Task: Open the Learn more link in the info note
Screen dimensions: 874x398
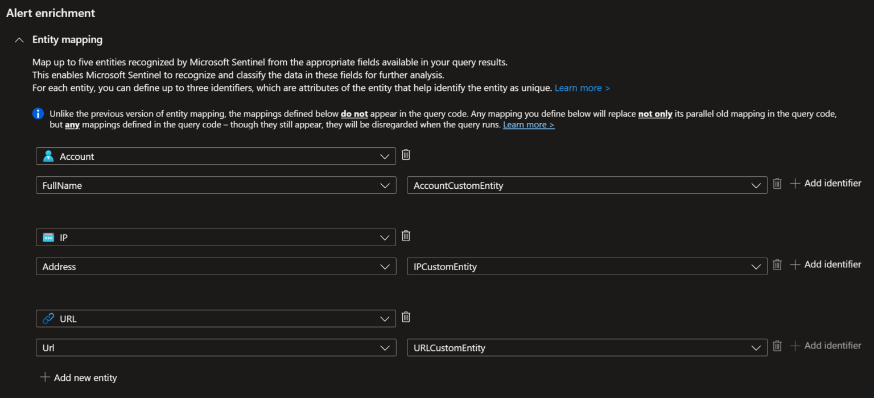Action: (x=528, y=125)
